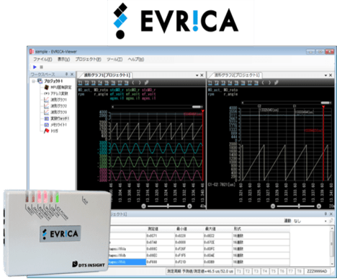Zoom out with minus button in 波形グラフ2
Screen dimensions: 337x280
pyautogui.click(x=273, y=206)
